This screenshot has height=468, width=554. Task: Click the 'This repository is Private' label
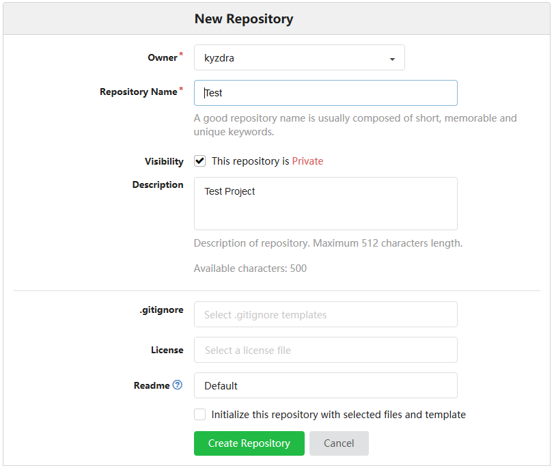tap(267, 161)
